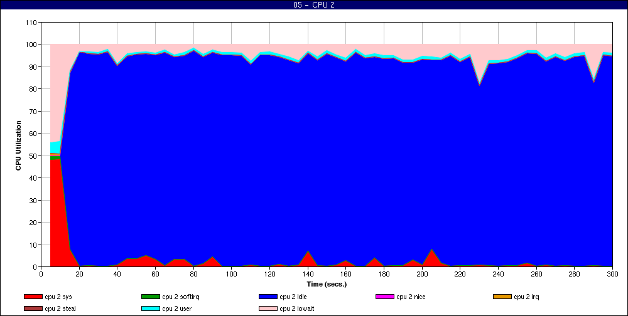628x316 pixels.
Task: Click the green cpu 2 softirq legend swatch
Action: coord(151,297)
